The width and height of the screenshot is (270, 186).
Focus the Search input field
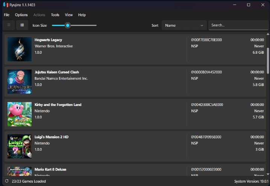(238, 25)
